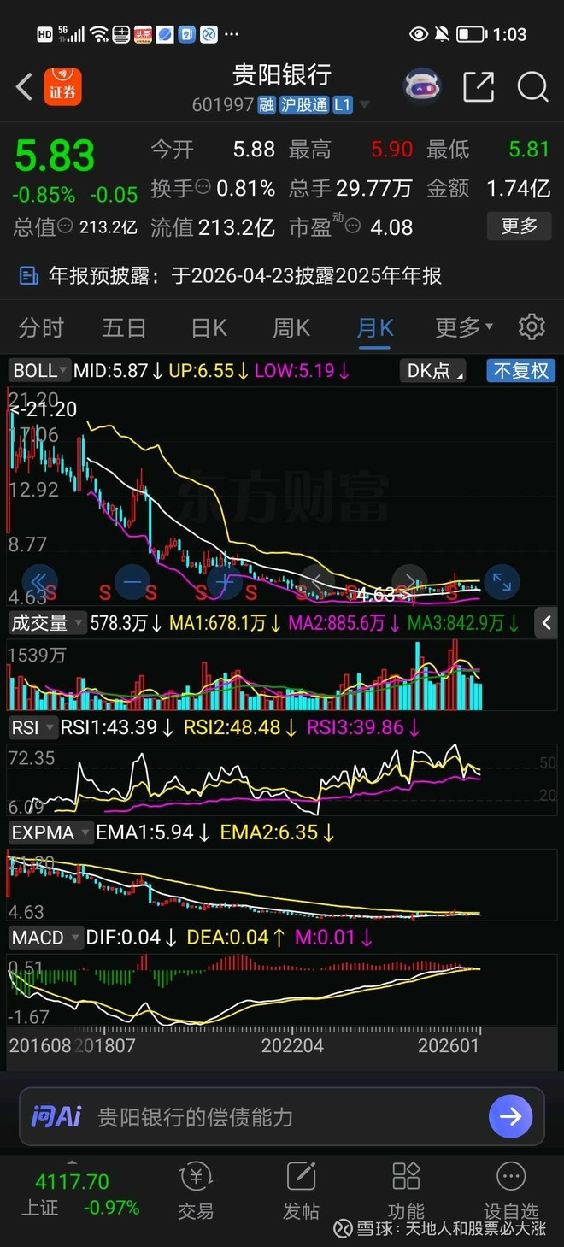Viewport: 564px width, 1247px height.
Task: Expand chart to fullscreen
Action: coord(502,581)
